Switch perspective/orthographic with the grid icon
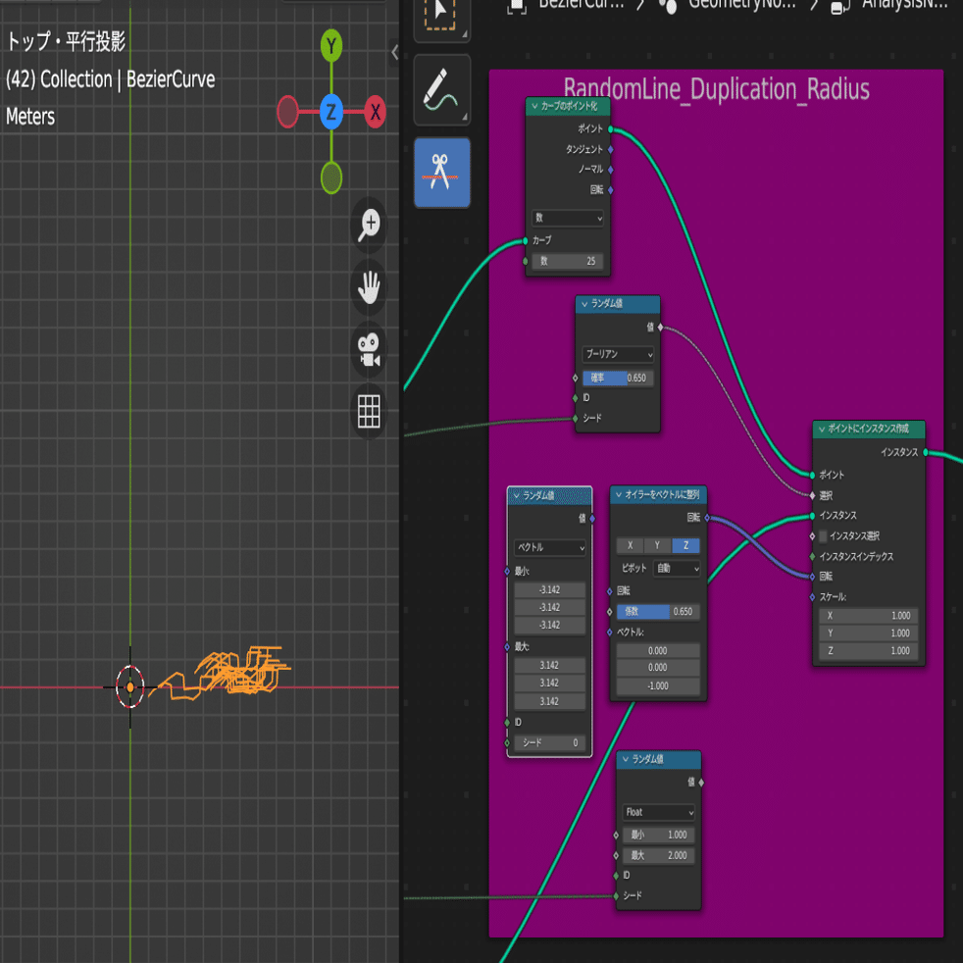The width and height of the screenshot is (963, 963). 369,411
